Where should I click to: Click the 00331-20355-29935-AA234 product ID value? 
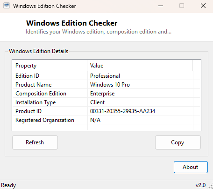tap(122, 111)
